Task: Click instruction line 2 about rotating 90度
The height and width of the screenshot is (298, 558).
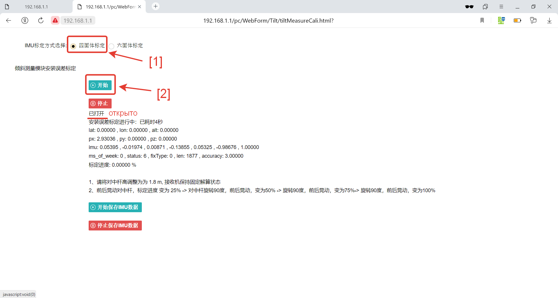Action: pos(262,190)
